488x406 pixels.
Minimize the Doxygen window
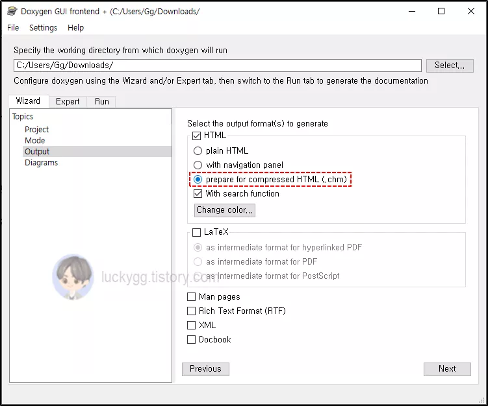pyautogui.click(x=412, y=11)
